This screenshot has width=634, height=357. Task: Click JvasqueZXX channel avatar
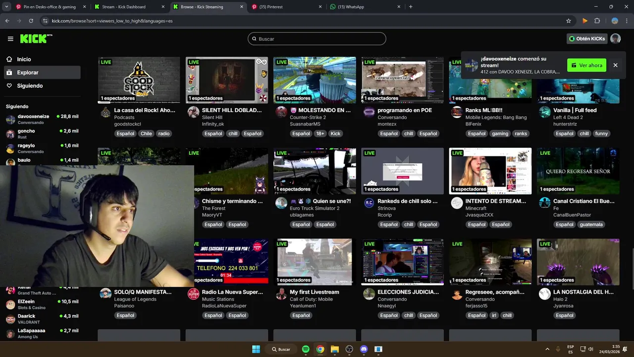tap(457, 203)
